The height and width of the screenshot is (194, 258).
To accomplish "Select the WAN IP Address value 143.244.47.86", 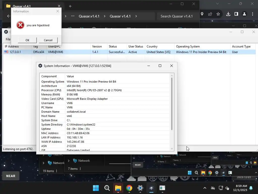I will tap(75, 142).
